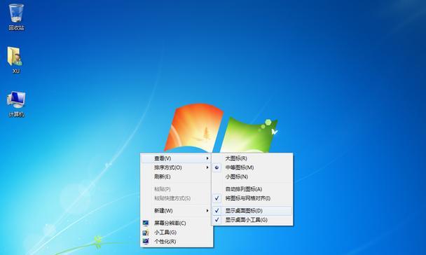Toggle 显示桌面图标(D) show desktop icons
Viewport: 426px width, 255px height.
point(252,211)
